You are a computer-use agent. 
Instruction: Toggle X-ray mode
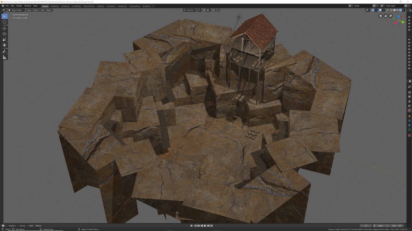(x=387, y=10)
